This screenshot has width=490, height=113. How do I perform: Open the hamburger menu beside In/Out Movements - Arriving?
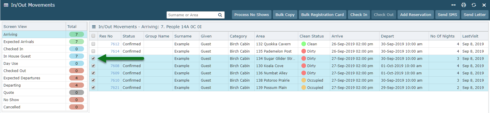pos(94,27)
